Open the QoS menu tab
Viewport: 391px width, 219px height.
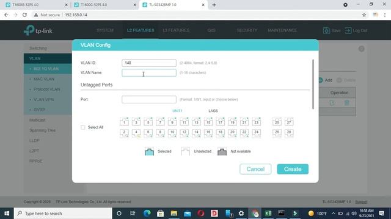[211, 30]
